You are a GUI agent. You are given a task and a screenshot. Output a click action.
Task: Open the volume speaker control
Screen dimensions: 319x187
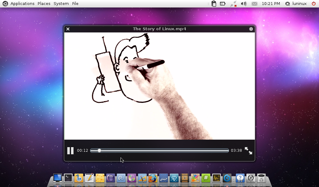coord(244,4)
